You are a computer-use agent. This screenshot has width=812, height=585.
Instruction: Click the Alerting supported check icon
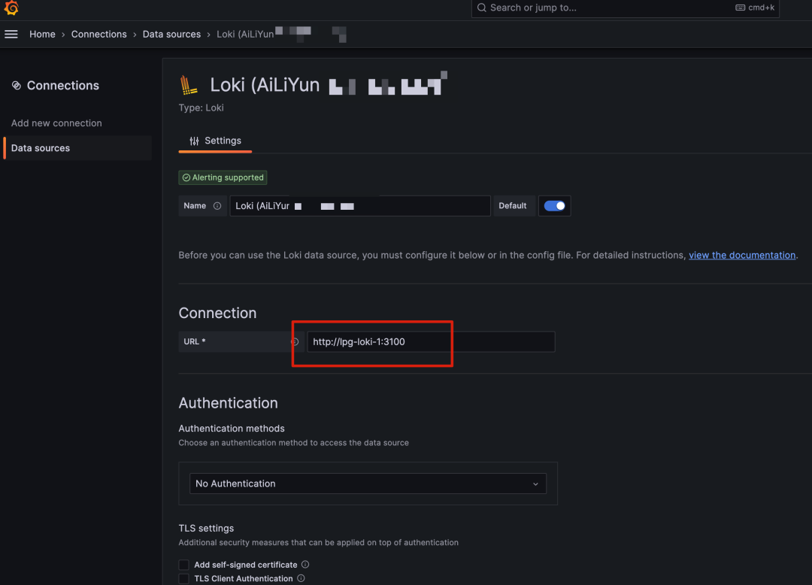pos(186,177)
